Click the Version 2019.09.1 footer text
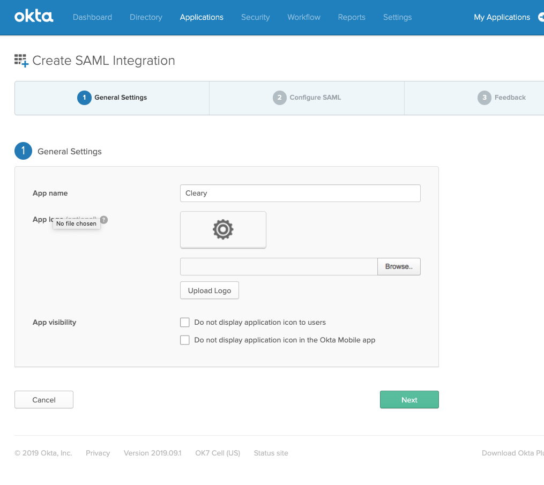The height and width of the screenshot is (485, 544). coord(153,453)
